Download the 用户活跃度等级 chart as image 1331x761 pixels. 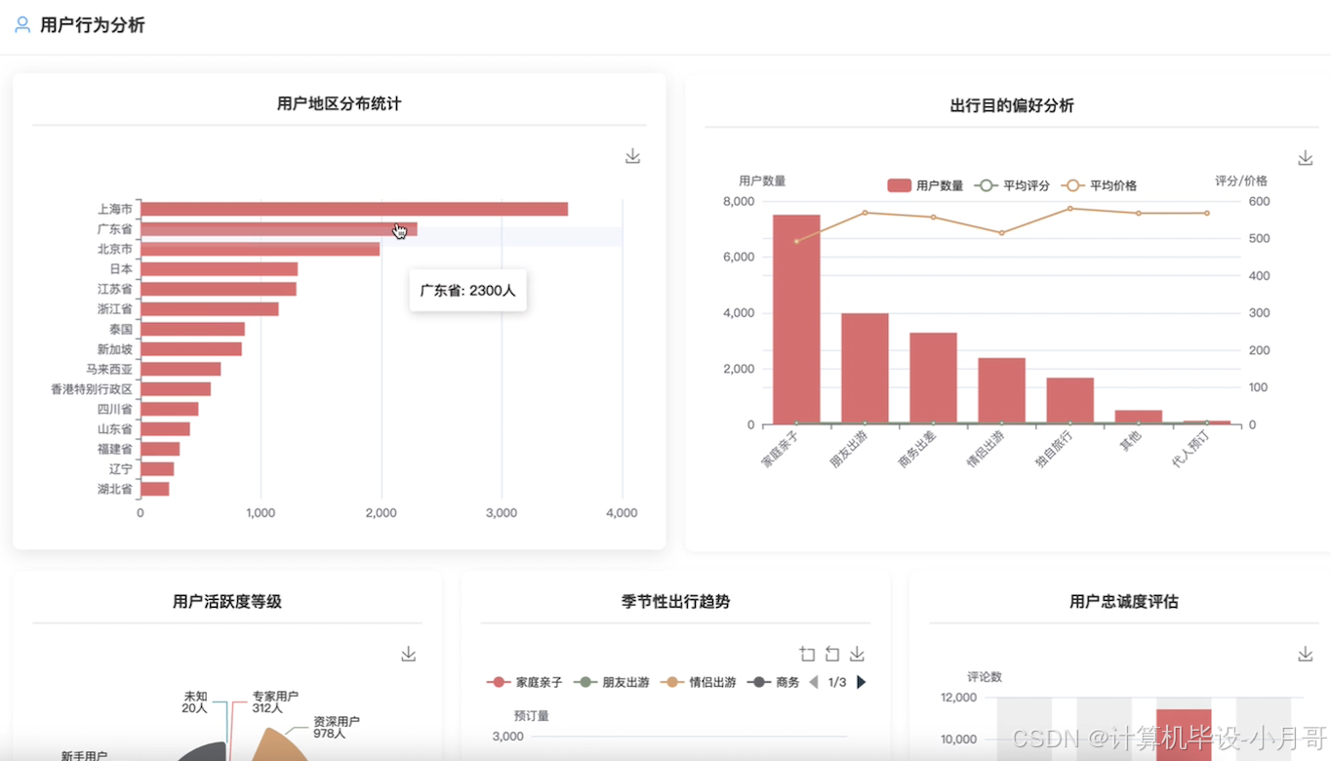pos(408,654)
